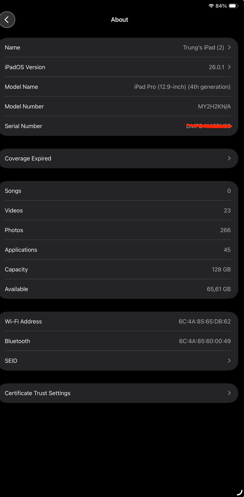Viewport: 244px width, 497px height.
Task: Tap the Model Number value MY2H2KN/A
Action: tap(214, 107)
